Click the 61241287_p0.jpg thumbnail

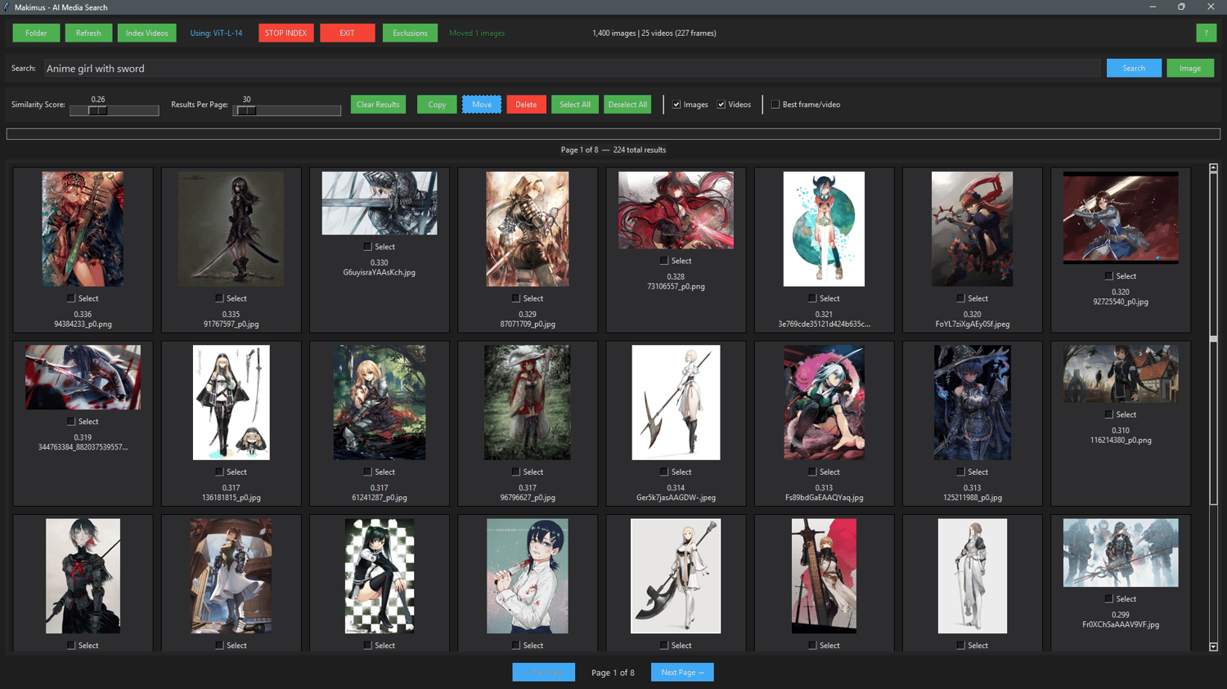[x=380, y=402]
